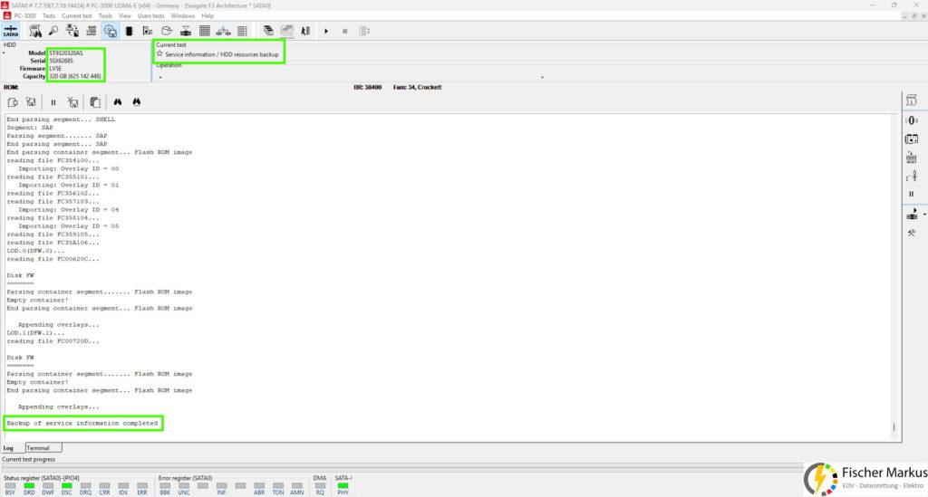The image size is (928, 497).
Task: Click the highlighted service information toolbar icon
Action: pos(110,31)
